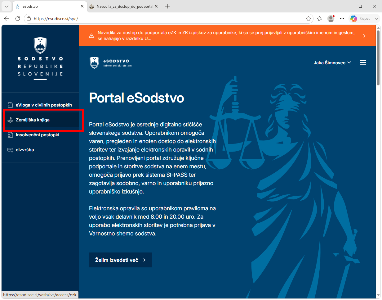The width and height of the screenshot is (382, 300).
Task: Click the eIzvršba icon
Action: pyautogui.click(x=10, y=150)
